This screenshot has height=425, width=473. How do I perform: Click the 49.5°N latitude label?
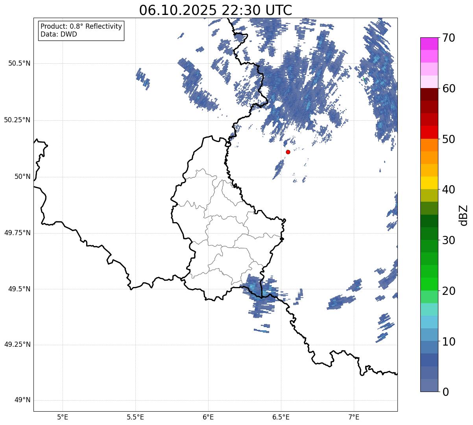19,289
